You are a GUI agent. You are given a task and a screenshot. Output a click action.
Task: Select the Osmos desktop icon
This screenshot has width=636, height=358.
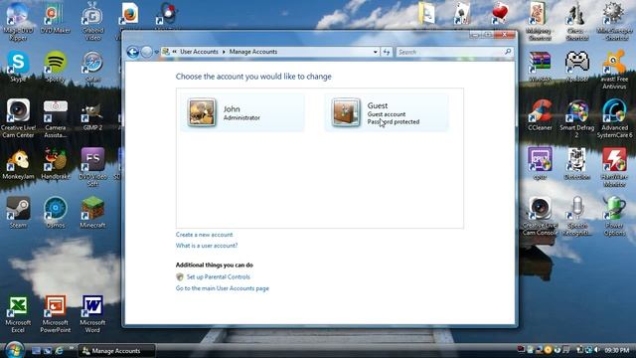(56, 212)
